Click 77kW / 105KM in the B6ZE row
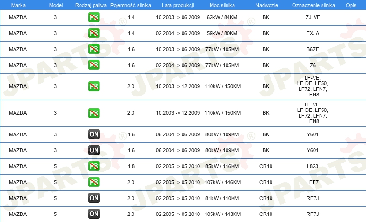Screen dimensions: 366x222 coord(222,49)
